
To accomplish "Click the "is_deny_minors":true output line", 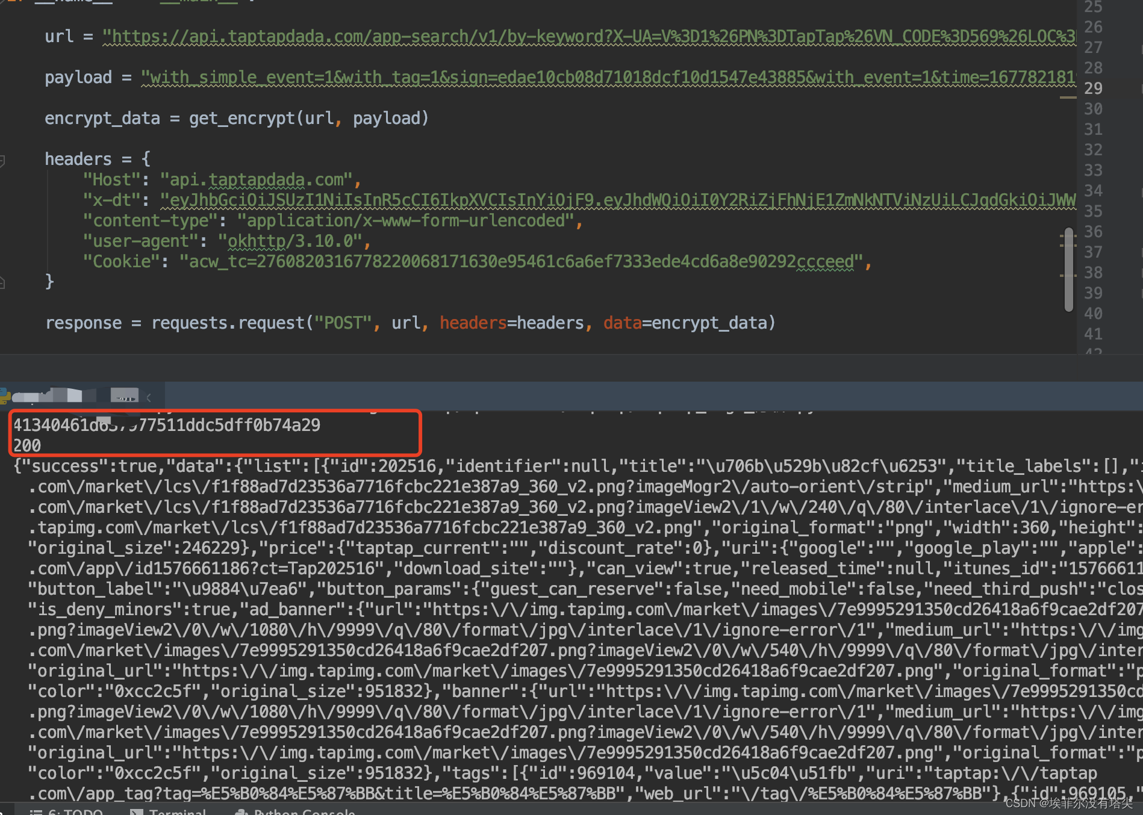I will point(585,609).
